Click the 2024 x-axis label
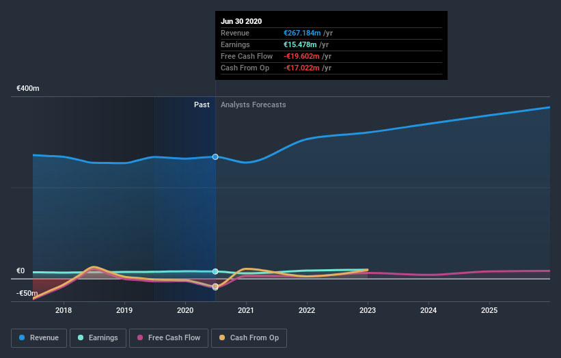 click(428, 310)
